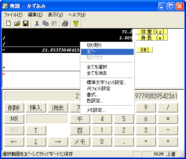
Task: Click the New document toolbar icon
Action: click(8, 23)
